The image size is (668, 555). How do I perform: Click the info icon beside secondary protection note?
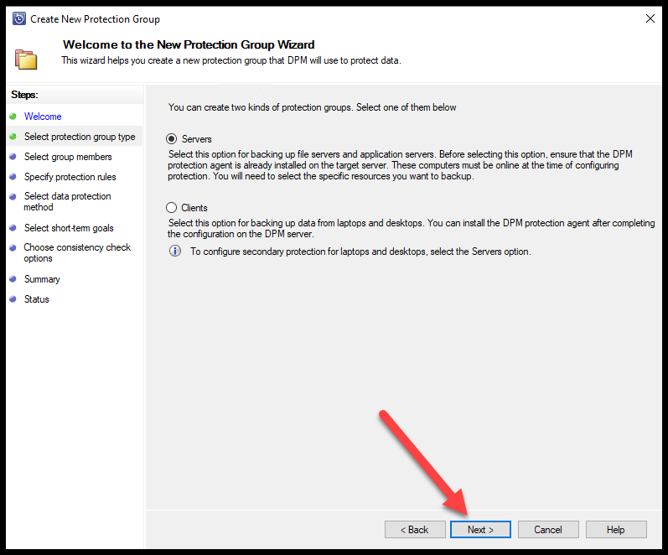pos(175,251)
